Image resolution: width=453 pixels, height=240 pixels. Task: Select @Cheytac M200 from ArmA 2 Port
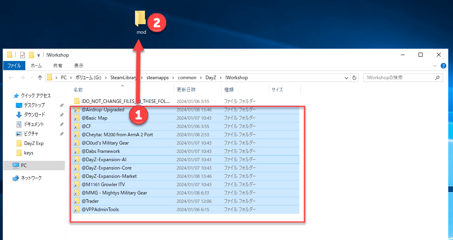tap(185, 135)
